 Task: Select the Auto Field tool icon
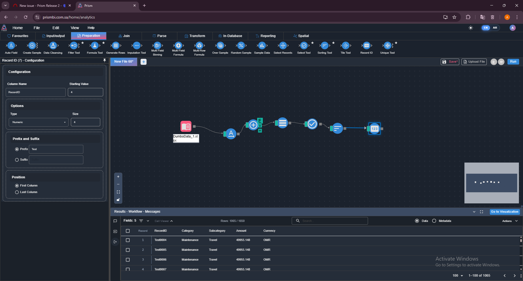(x=11, y=46)
